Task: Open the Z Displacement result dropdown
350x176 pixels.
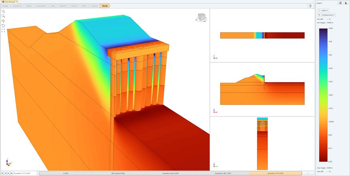Action: 326,15
